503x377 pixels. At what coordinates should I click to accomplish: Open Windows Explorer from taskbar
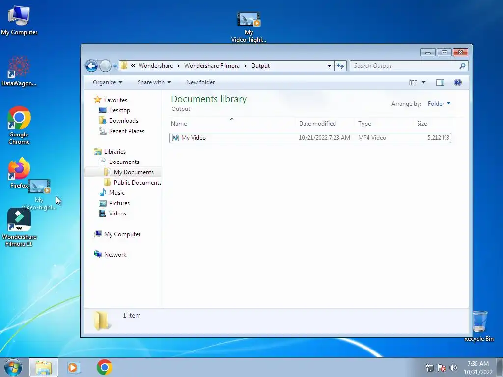pos(44,367)
